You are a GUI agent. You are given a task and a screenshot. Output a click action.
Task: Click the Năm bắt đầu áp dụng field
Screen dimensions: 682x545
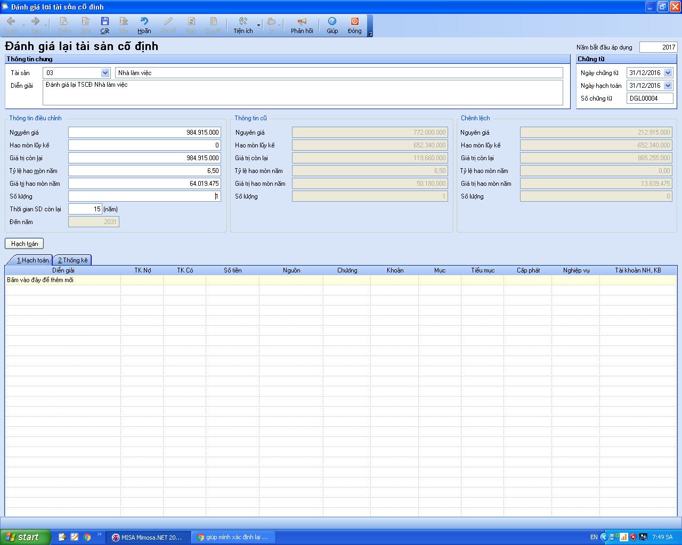(659, 47)
